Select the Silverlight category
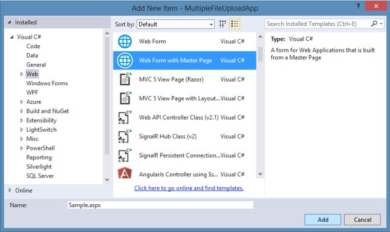 [39, 167]
